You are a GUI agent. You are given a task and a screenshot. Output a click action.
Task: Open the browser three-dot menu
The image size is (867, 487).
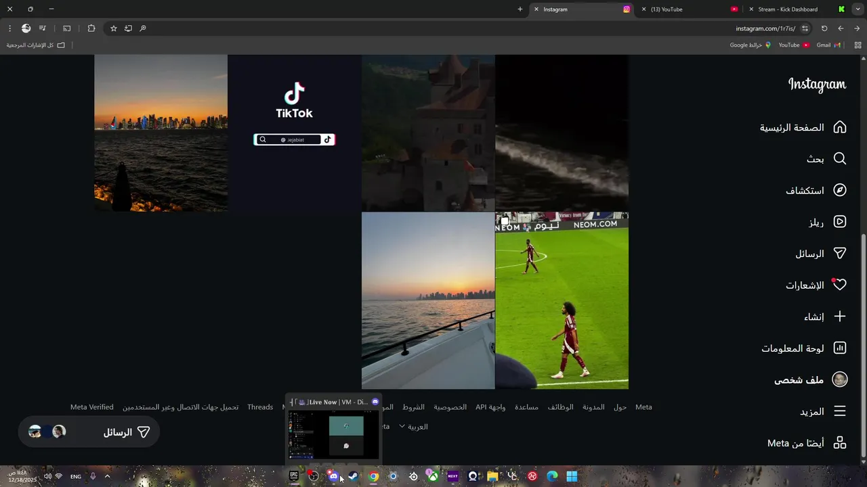[9, 28]
